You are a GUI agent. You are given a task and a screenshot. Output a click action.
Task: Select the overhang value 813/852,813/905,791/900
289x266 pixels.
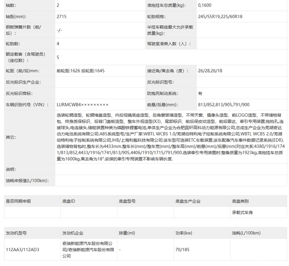coord(238,105)
